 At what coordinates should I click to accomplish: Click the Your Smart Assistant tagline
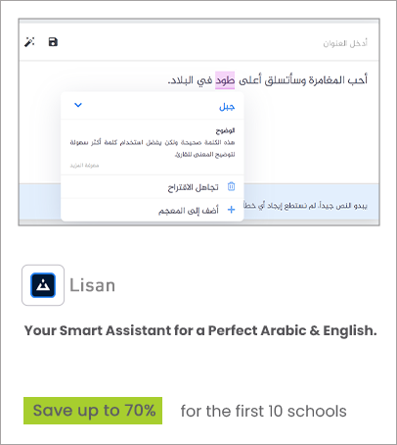coord(200,330)
